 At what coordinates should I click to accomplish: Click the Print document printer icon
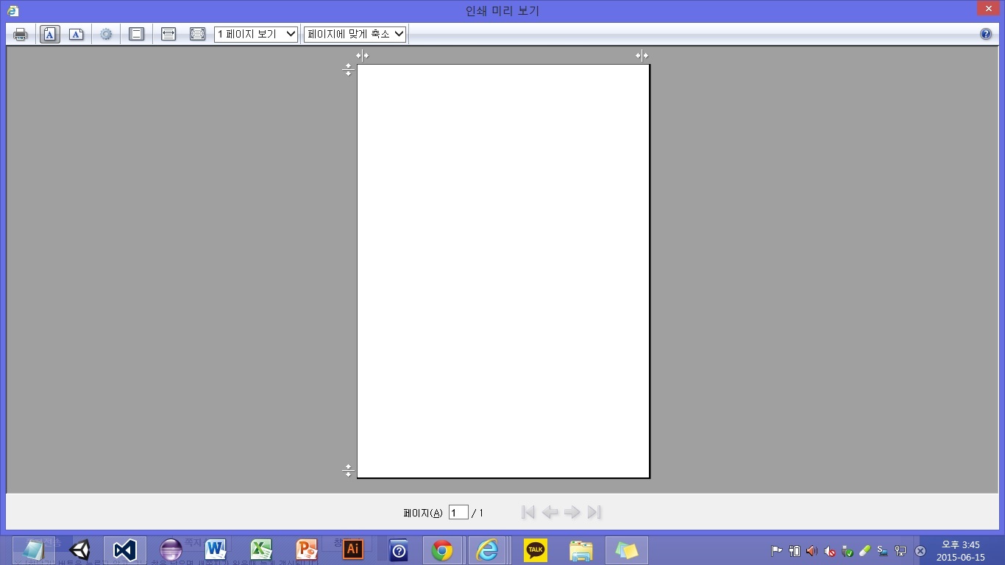click(x=21, y=35)
